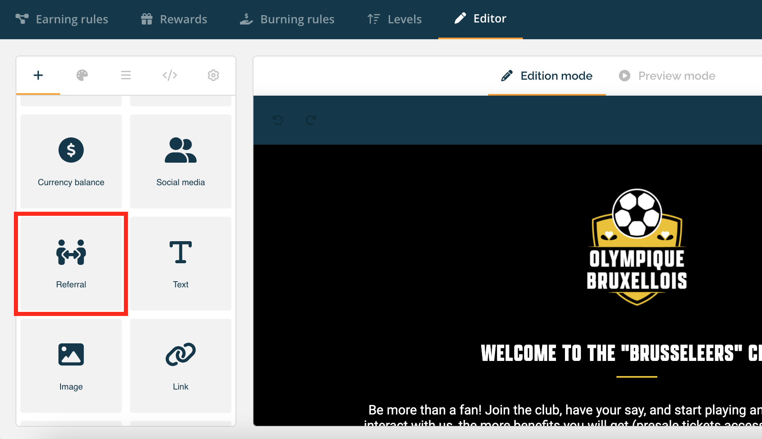The width and height of the screenshot is (762, 439).
Task: Add the Currency balance component
Action: click(71, 161)
